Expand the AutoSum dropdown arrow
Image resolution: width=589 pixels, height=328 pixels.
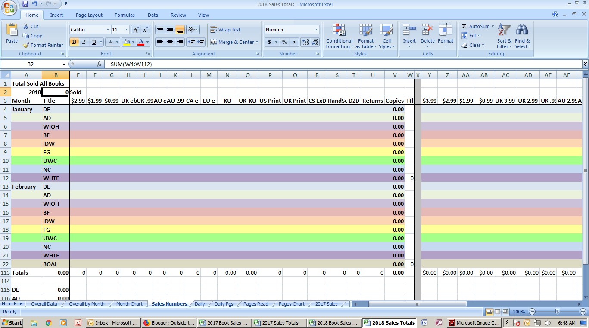tap(492, 26)
